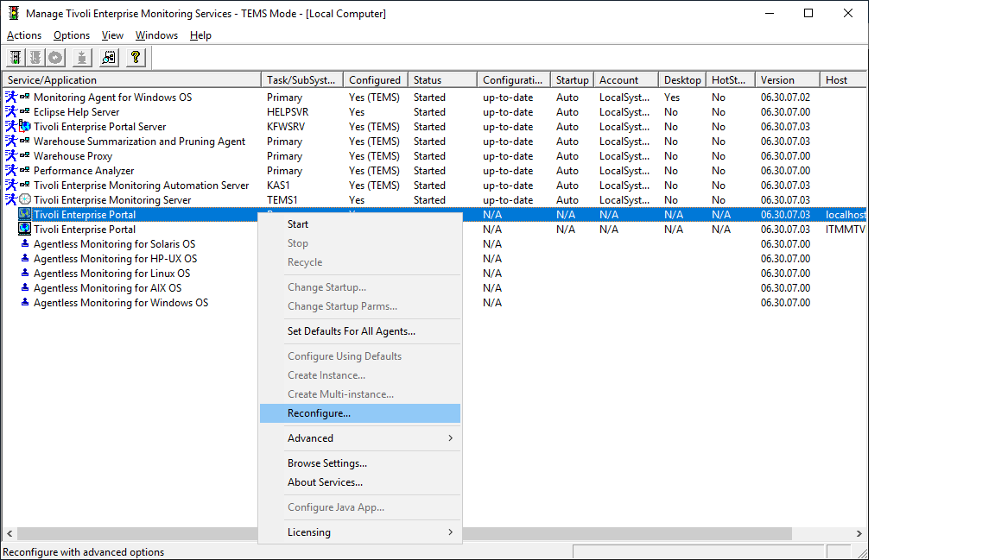
Task: Click grayed Configure Java App... entry
Action: click(x=360, y=507)
